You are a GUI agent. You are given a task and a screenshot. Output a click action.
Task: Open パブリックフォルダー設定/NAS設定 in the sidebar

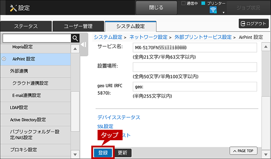tap(35, 135)
